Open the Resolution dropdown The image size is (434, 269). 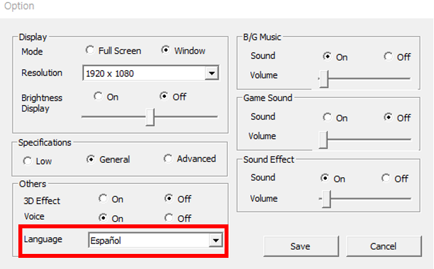coord(211,73)
